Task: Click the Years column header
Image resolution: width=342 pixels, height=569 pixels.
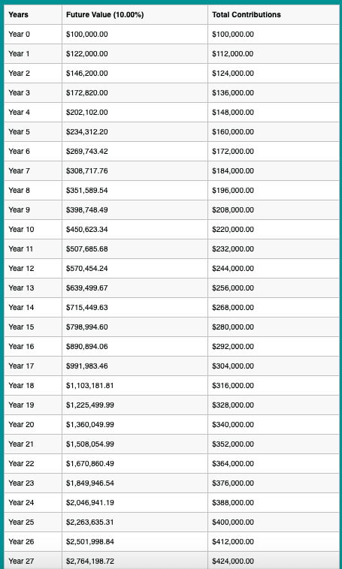Action: tap(19, 15)
